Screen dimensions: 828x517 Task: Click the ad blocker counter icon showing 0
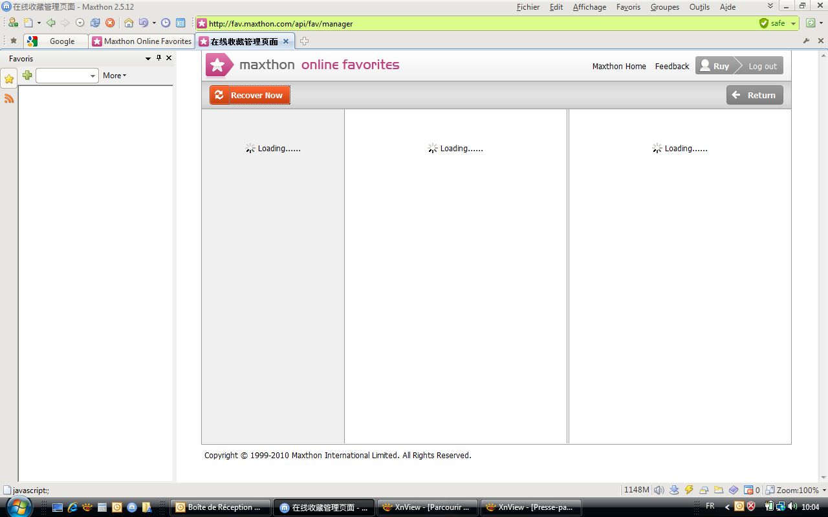pyautogui.click(x=752, y=490)
